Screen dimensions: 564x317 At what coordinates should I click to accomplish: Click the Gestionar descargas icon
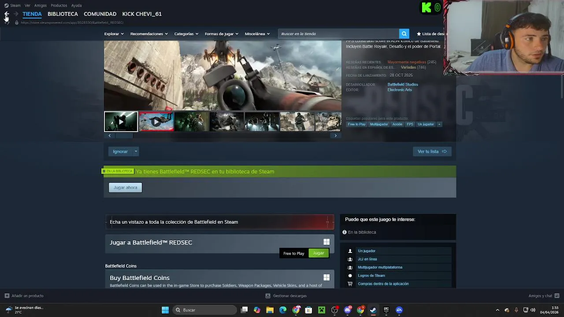(268, 296)
